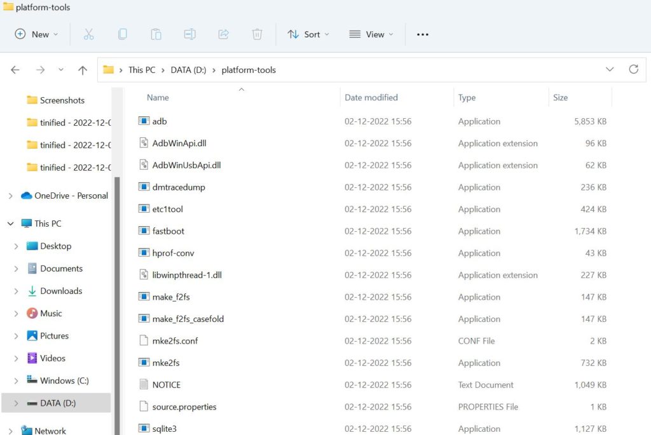Viewport: 651px width, 435px height.
Task: Go up one folder level
Action: tap(82, 70)
